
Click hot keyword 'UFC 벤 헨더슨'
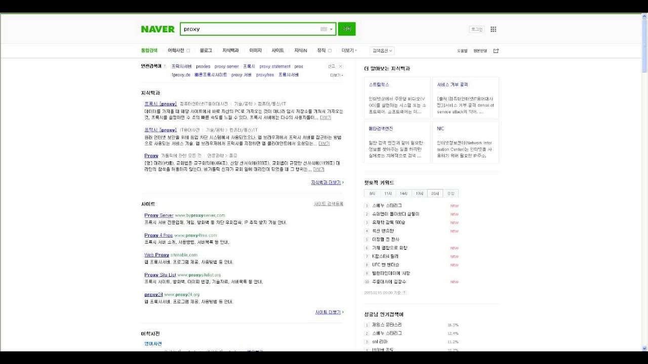385,265
